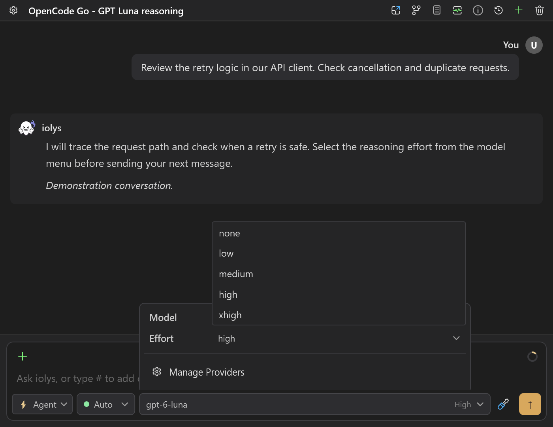Select high reasoning effort in the list
553x427 pixels.
tap(339, 295)
